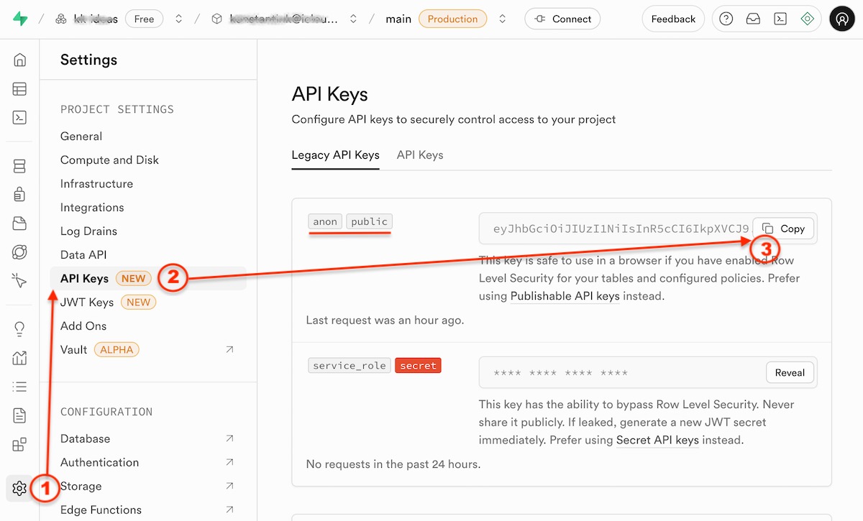Screen dimensions: 863x521
Task: Open the Logs sidebar icon
Action: click(19, 386)
